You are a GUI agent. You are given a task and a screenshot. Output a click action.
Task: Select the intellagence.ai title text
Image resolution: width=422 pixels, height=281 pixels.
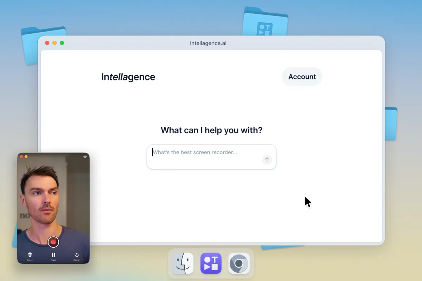tap(208, 43)
